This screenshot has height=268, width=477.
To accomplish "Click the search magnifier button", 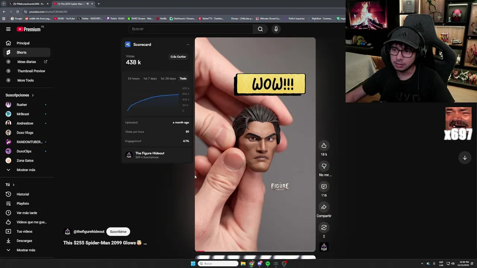I will click(x=260, y=29).
